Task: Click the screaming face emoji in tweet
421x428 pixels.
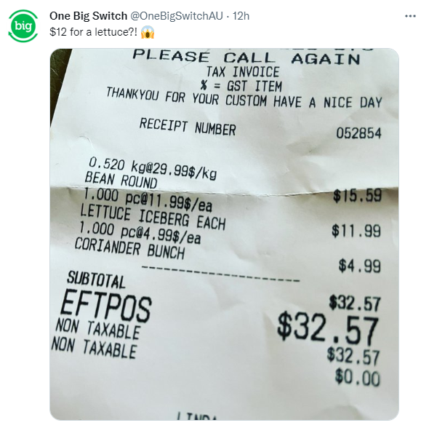Action: point(148,32)
